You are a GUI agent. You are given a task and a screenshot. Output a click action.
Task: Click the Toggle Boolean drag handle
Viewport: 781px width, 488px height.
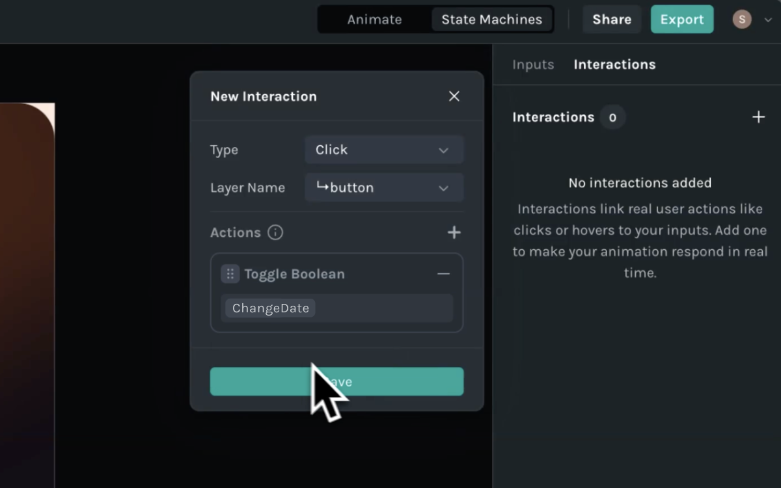(x=230, y=274)
